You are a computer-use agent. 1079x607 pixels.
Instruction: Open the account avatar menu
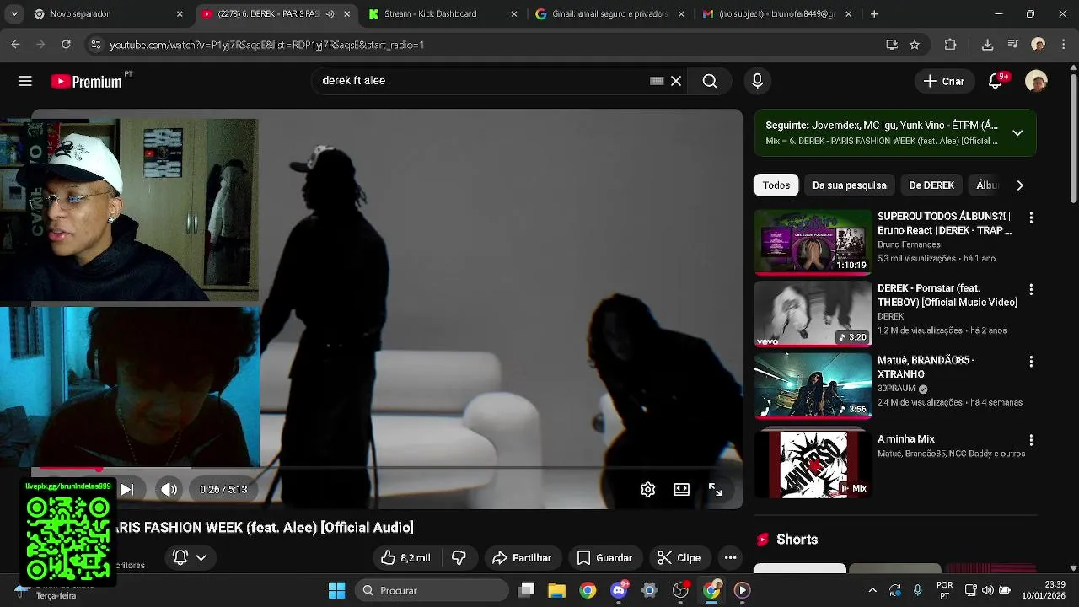point(1036,81)
